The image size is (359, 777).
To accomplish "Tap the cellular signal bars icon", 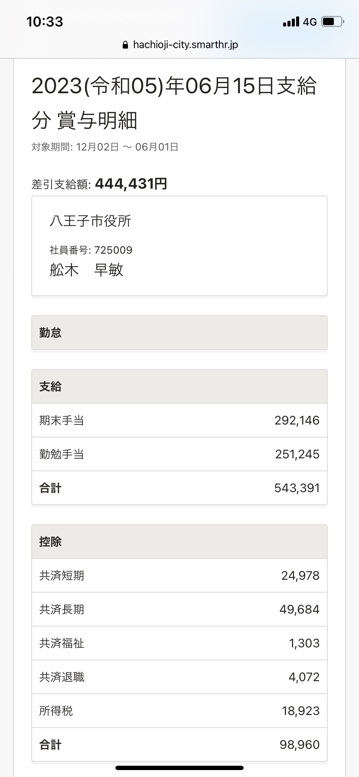I will tap(291, 22).
